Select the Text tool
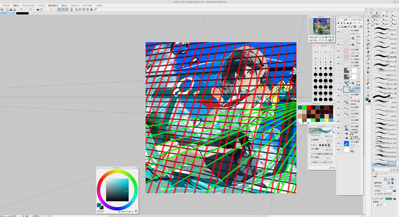Viewport: 399px width, 217px height. (x=368, y=88)
